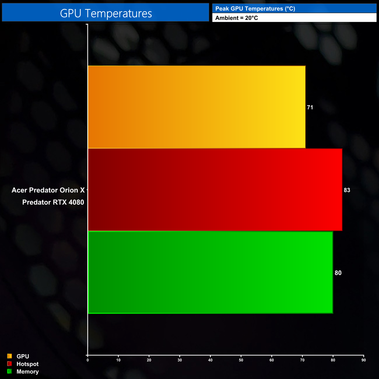Image resolution: width=379 pixels, height=379 pixels.
Task: Click the "GPU Temperatures" chart title
Action: pos(106,13)
